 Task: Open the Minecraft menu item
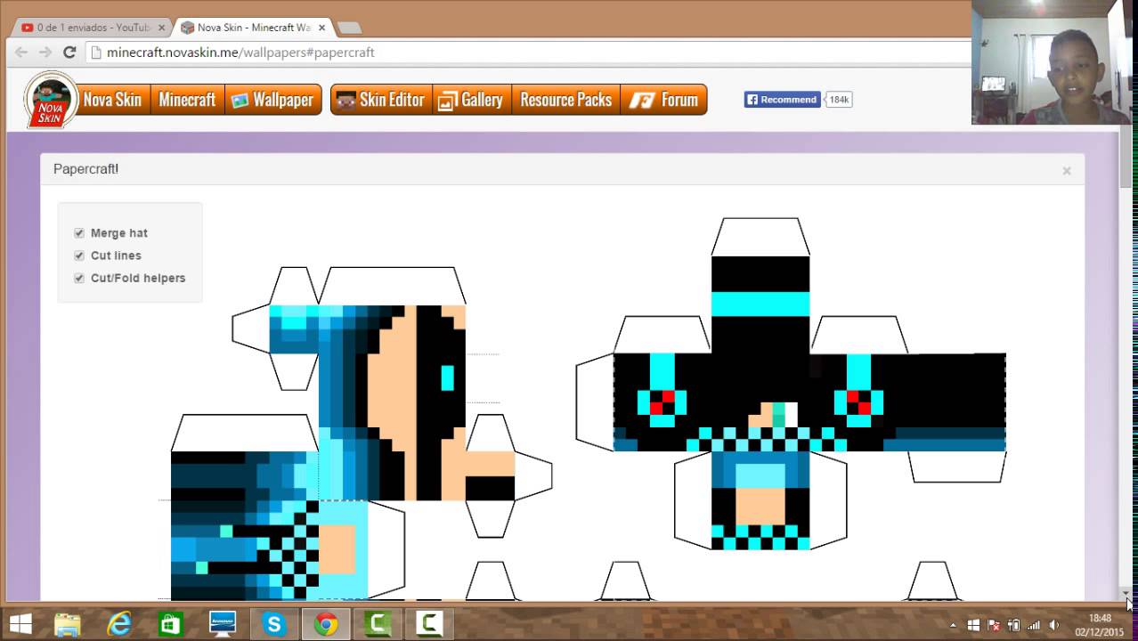[187, 100]
